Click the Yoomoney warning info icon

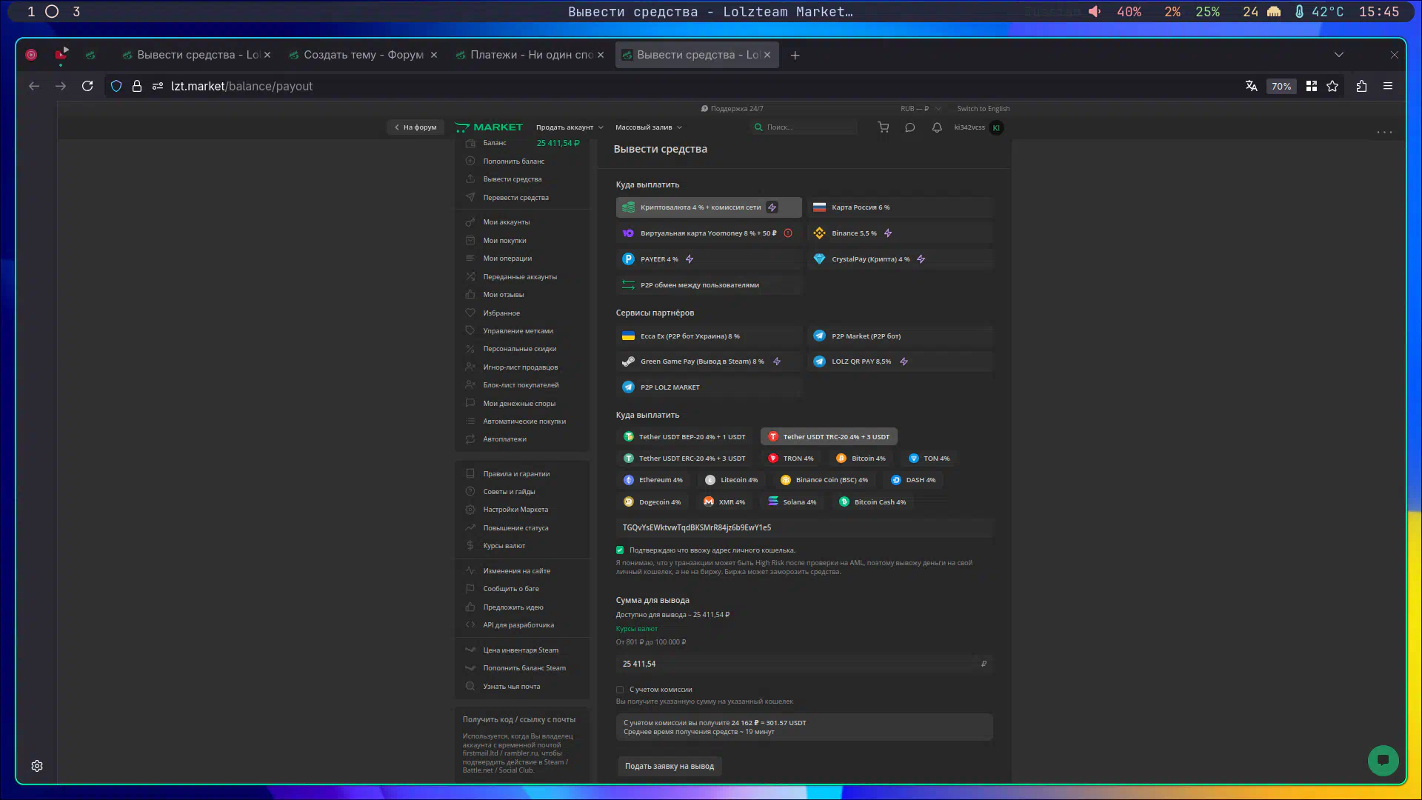point(788,233)
